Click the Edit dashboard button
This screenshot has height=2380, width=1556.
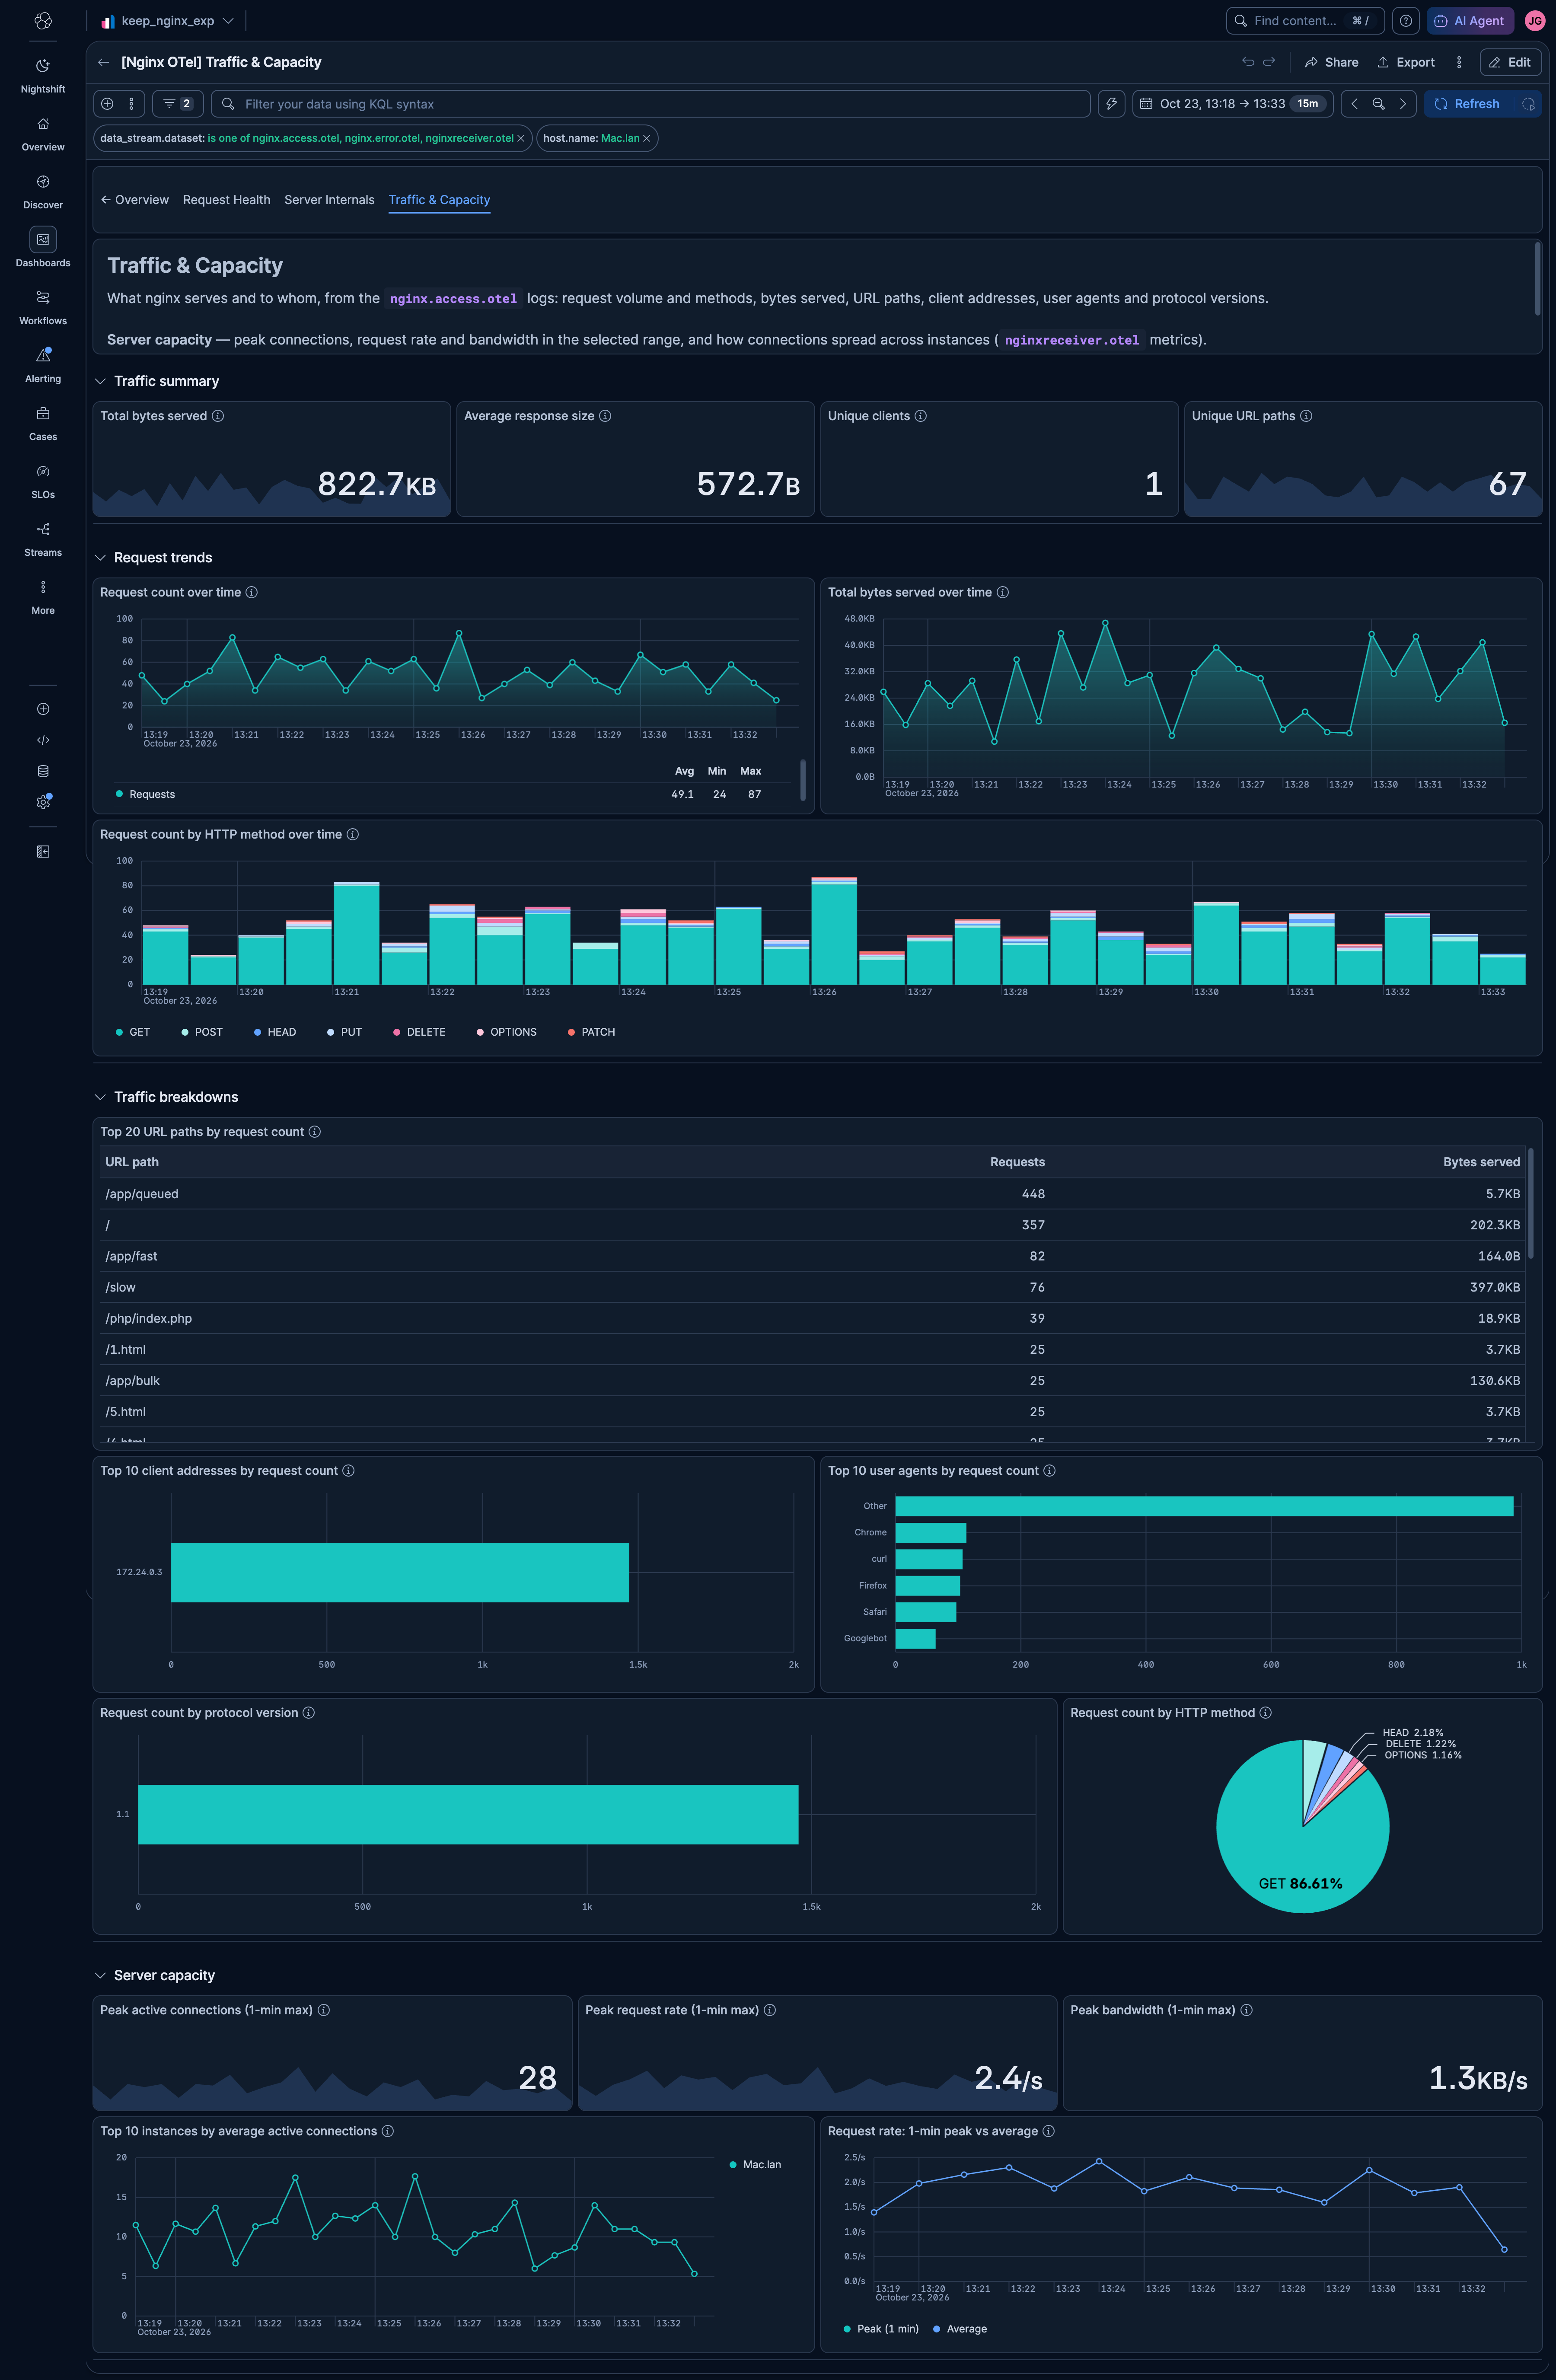pyautogui.click(x=1510, y=62)
